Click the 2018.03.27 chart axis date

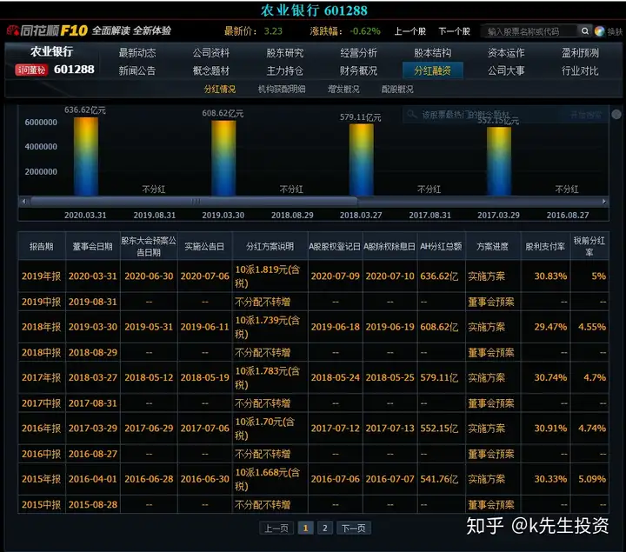pos(361,215)
